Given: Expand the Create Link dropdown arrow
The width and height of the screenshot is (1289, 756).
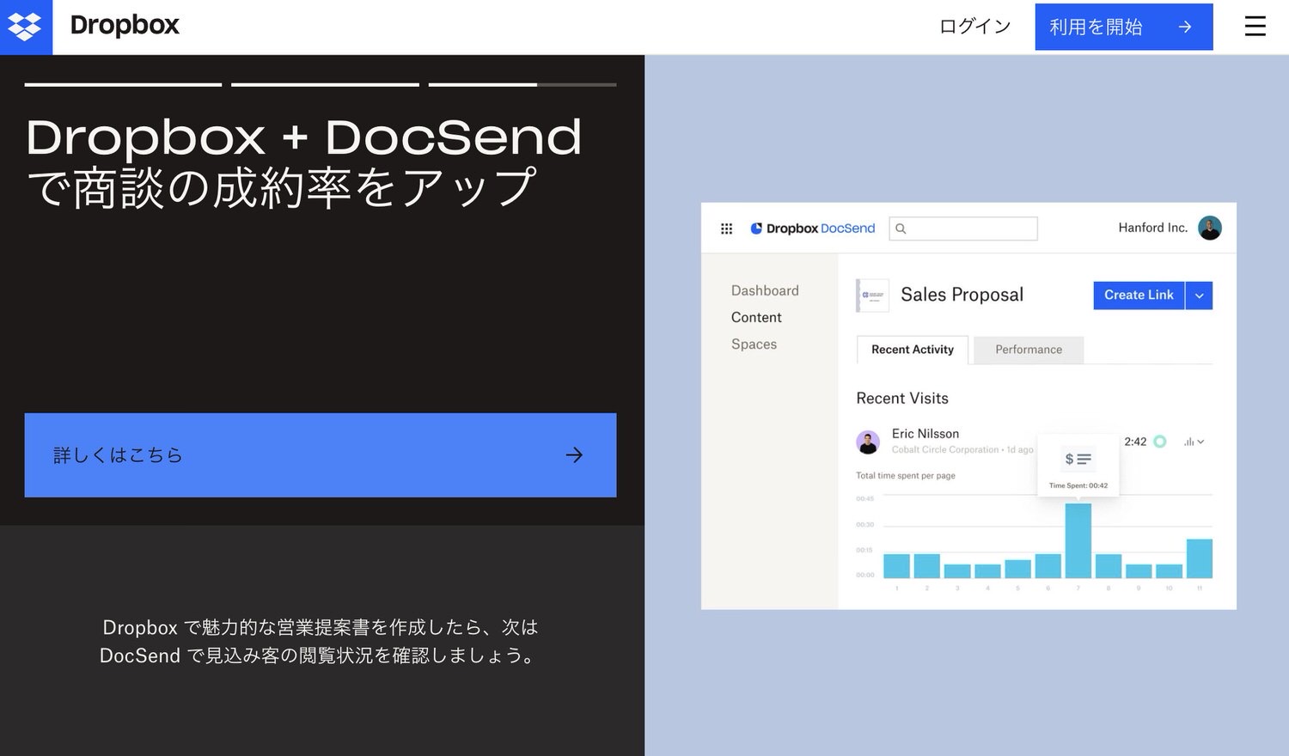Looking at the screenshot, I should tap(1199, 295).
